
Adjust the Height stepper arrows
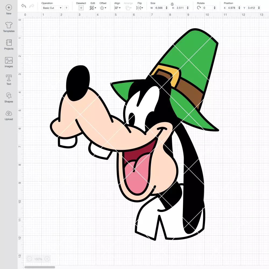pos(188,8)
